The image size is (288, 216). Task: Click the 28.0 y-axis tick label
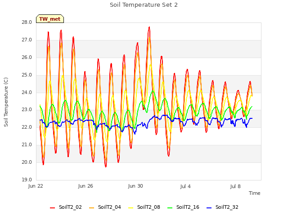tap(27, 22)
